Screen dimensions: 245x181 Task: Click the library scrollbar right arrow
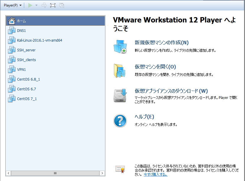tap(102, 173)
